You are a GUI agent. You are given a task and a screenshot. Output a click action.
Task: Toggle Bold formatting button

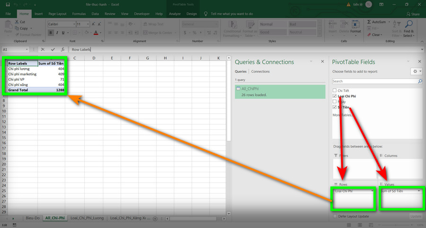(51, 33)
